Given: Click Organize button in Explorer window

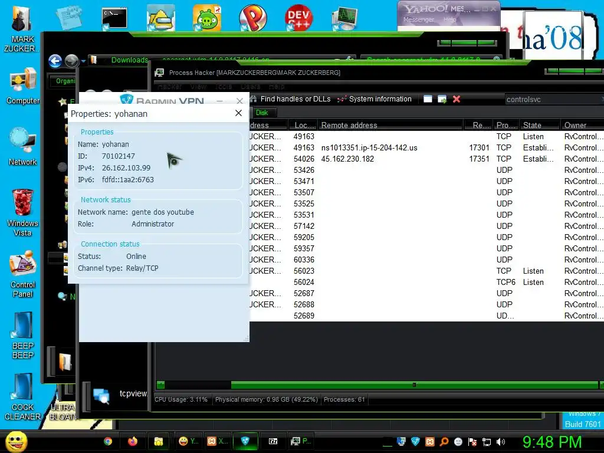Looking at the screenshot, I should pyautogui.click(x=64, y=81).
